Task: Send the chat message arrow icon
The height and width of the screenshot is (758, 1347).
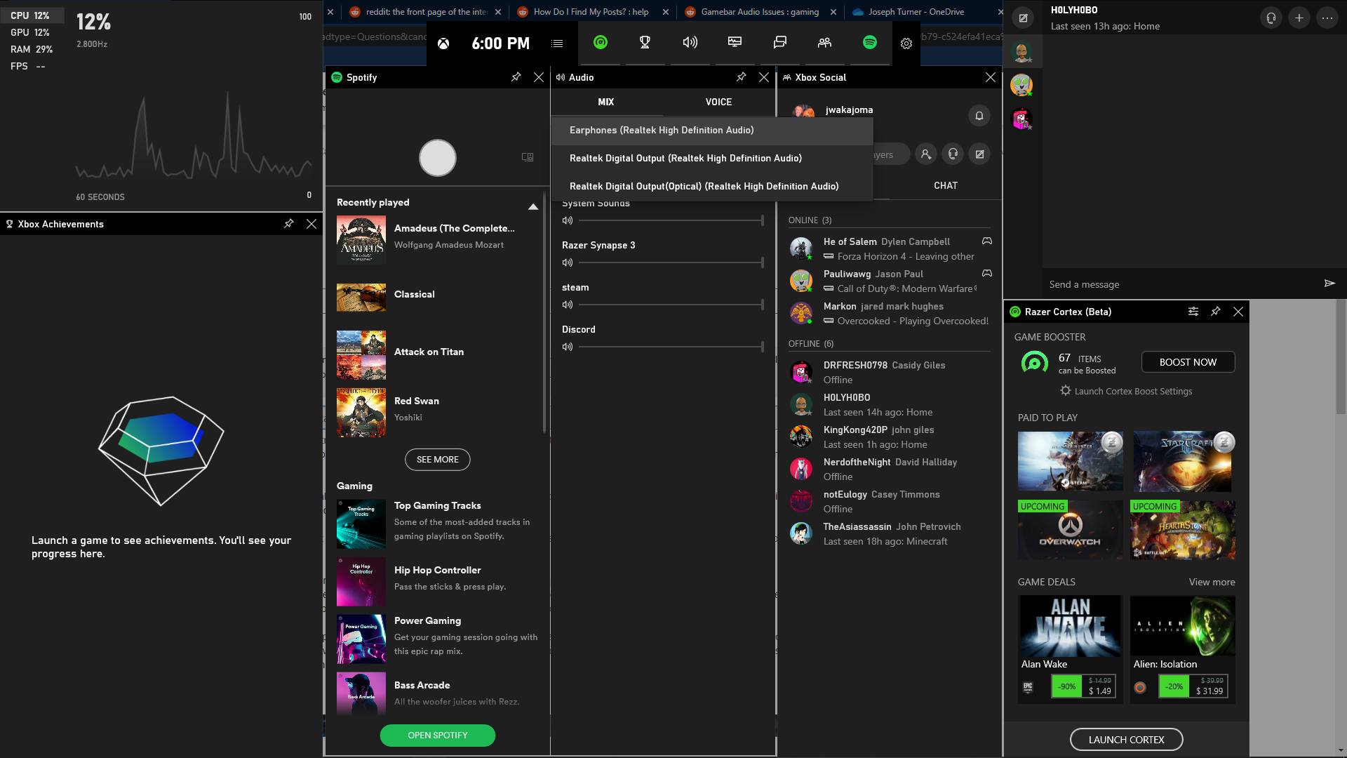Action: 1329,284
